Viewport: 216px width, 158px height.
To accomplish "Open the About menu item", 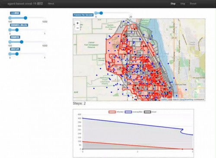I will pyautogui.click(x=51, y=3).
